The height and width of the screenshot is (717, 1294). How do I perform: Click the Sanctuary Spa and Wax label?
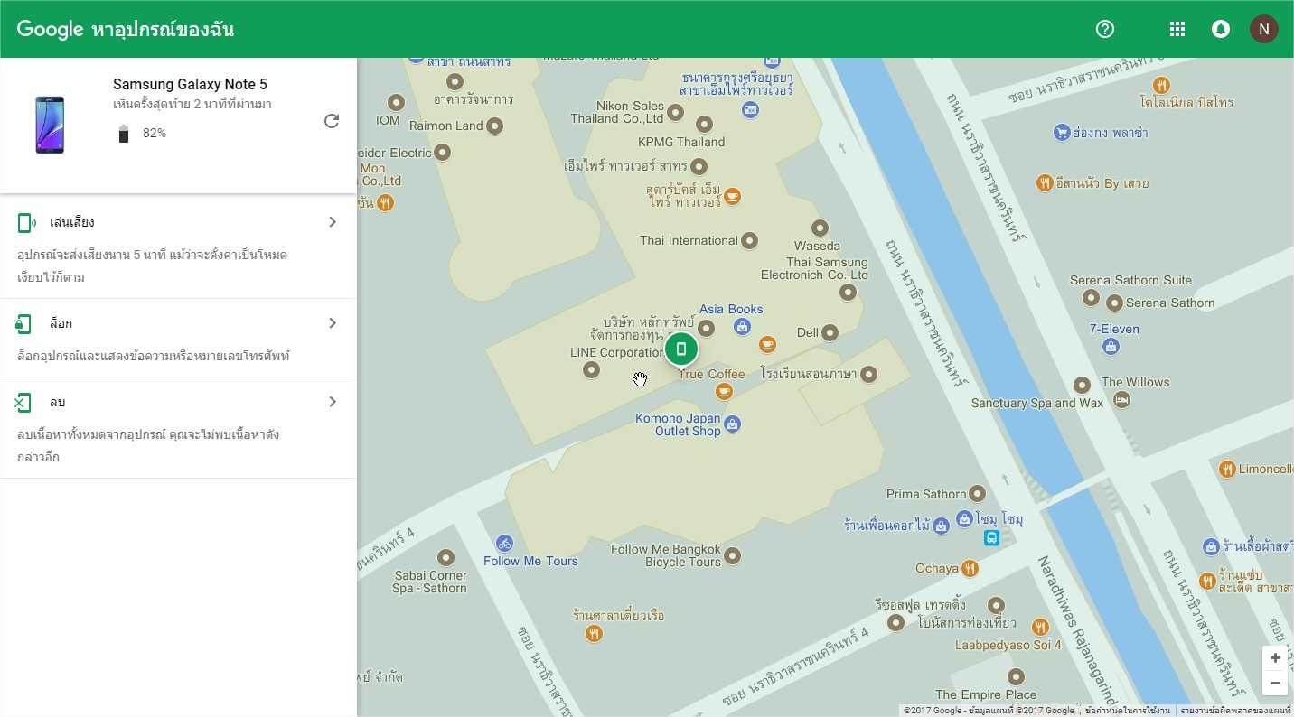[1037, 403]
